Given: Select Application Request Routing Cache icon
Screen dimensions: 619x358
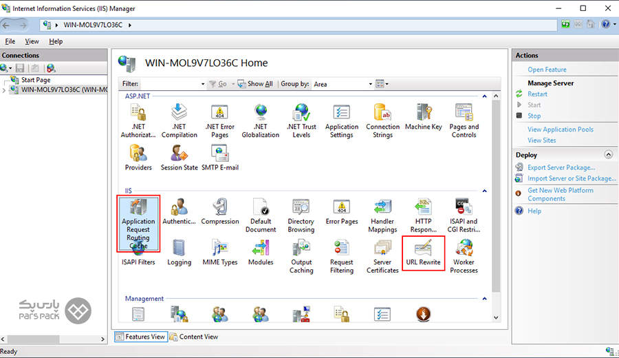Looking at the screenshot, I should (138, 224).
